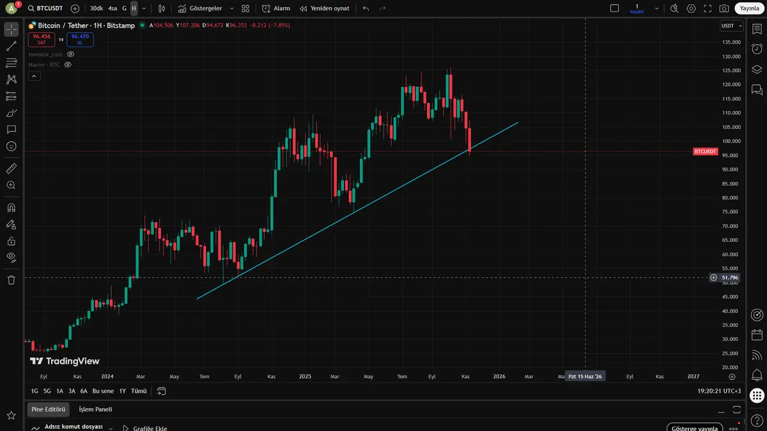The height and width of the screenshot is (431, 767).
Task: Open the pattern drawing tools
Action: pos(11,79)
